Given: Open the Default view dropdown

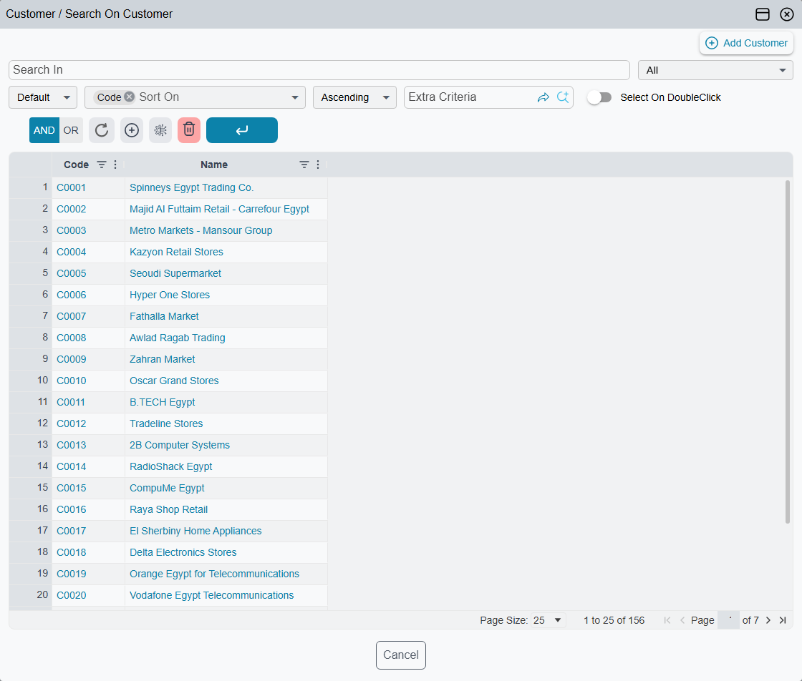Looking at the screenshot, I should (x=43, y=97).
